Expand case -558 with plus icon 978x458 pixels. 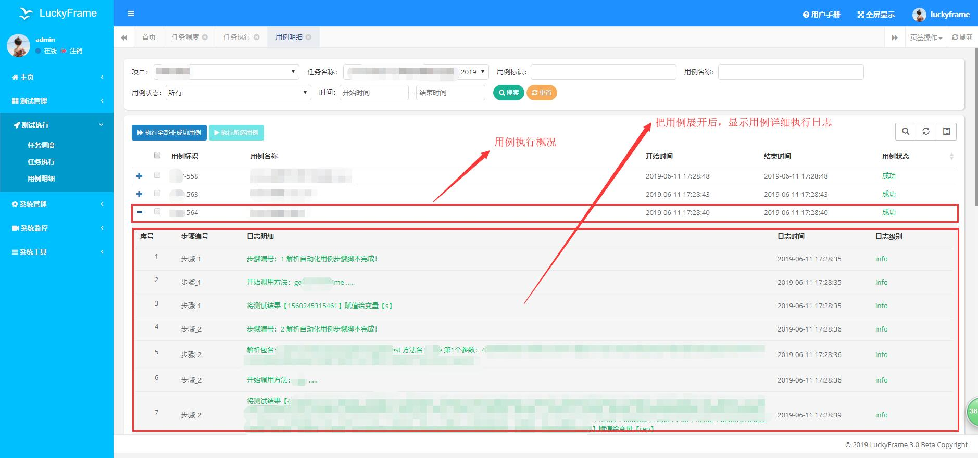click(139, 176)
